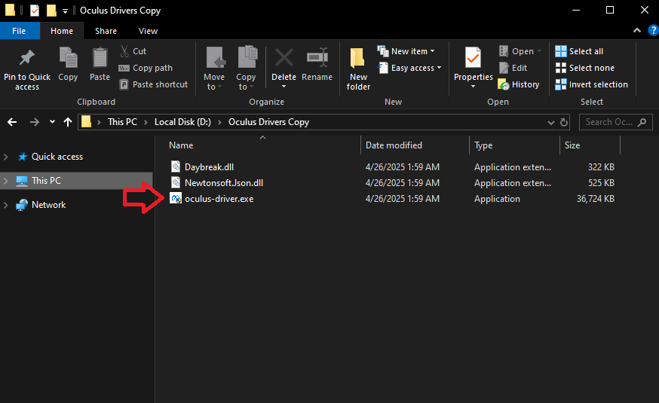Image resolution: width=659 pixels, height=403 pixels.
Task: Open address bar history dropdown
Action: pos(550,123)
